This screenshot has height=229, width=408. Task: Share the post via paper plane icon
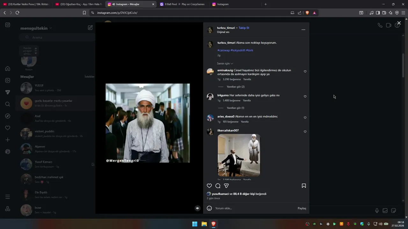click(x=226, y=186)
